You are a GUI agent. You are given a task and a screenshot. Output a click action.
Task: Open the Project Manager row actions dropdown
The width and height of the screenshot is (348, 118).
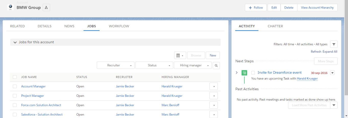tap(214, 96)
